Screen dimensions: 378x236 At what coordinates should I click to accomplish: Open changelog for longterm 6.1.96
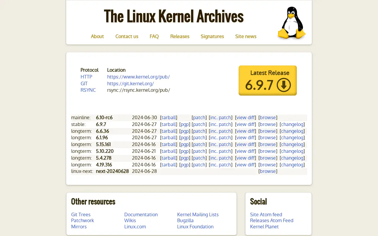coord(292,137)
